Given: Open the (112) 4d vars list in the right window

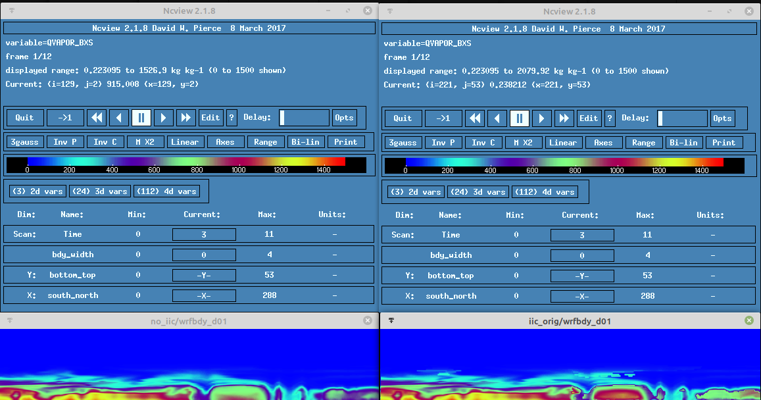Looking at the screenshot, I should [x=545, y=191].
